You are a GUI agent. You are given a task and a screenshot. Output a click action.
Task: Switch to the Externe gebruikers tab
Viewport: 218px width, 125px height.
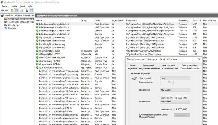click(189, 65)
